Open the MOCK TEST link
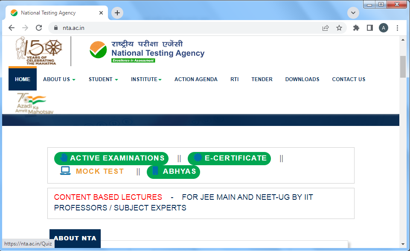The height and width of the screenshot is (251, 410). tap(100, 171)
